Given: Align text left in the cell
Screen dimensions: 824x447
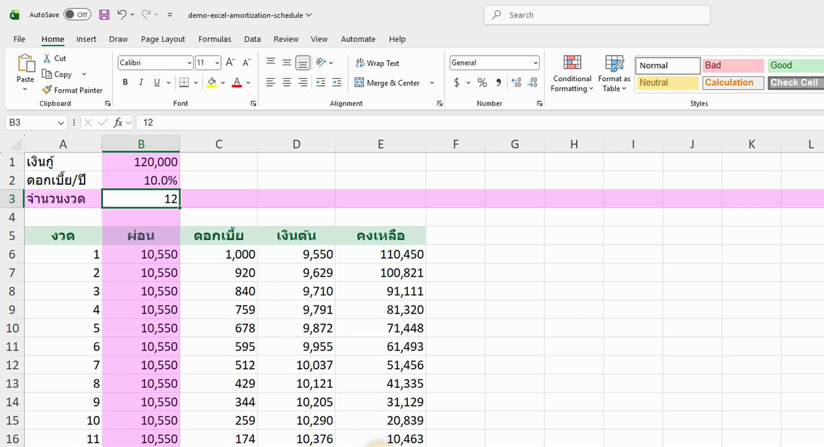Looking at the screenshot, I should (x=271, y=82).
